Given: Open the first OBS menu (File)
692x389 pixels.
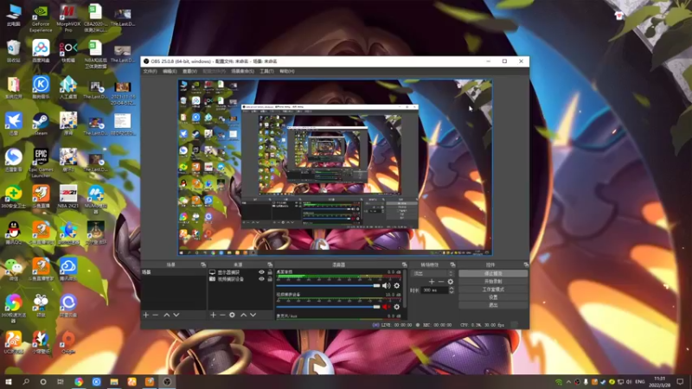Looking at the screenshot, I should click(150, 72).
